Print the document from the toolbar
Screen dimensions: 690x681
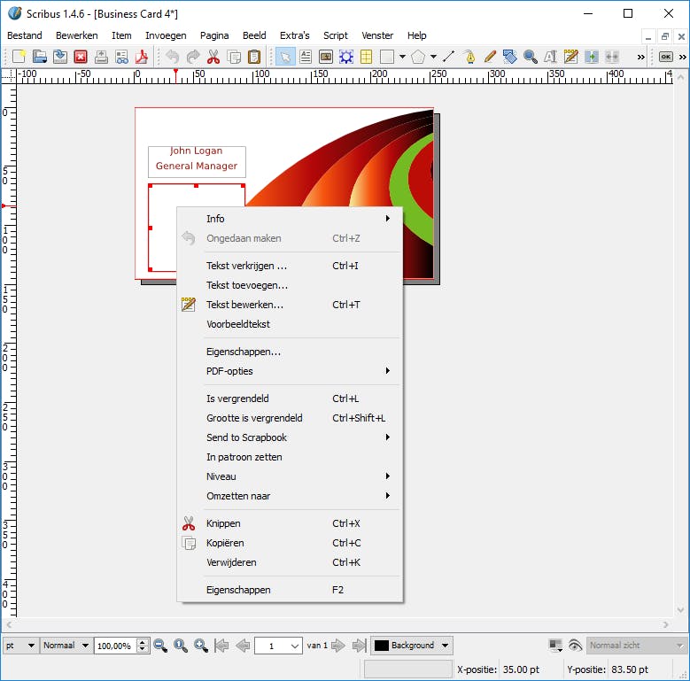(x=101, y=57)
